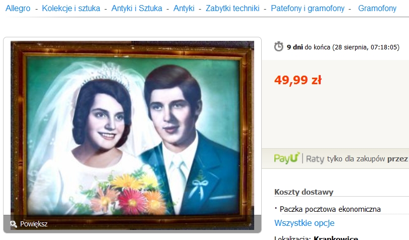This screenshot has width=409, height=240.
Task: Click the PayU logo
Action: point(286,158)
